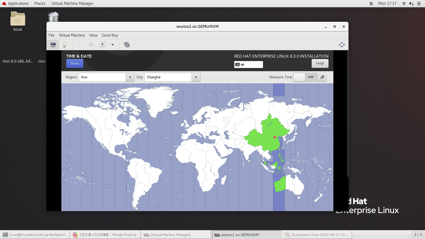Viewport: 425px width, 239px height.
Task: Click the battery status icon
Action: (x=419, y=3)
